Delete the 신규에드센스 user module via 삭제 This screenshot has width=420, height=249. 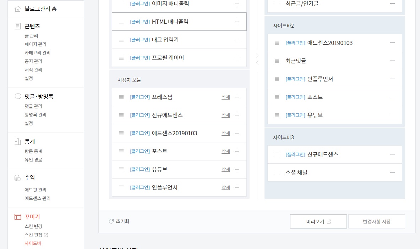click(225, 115)
